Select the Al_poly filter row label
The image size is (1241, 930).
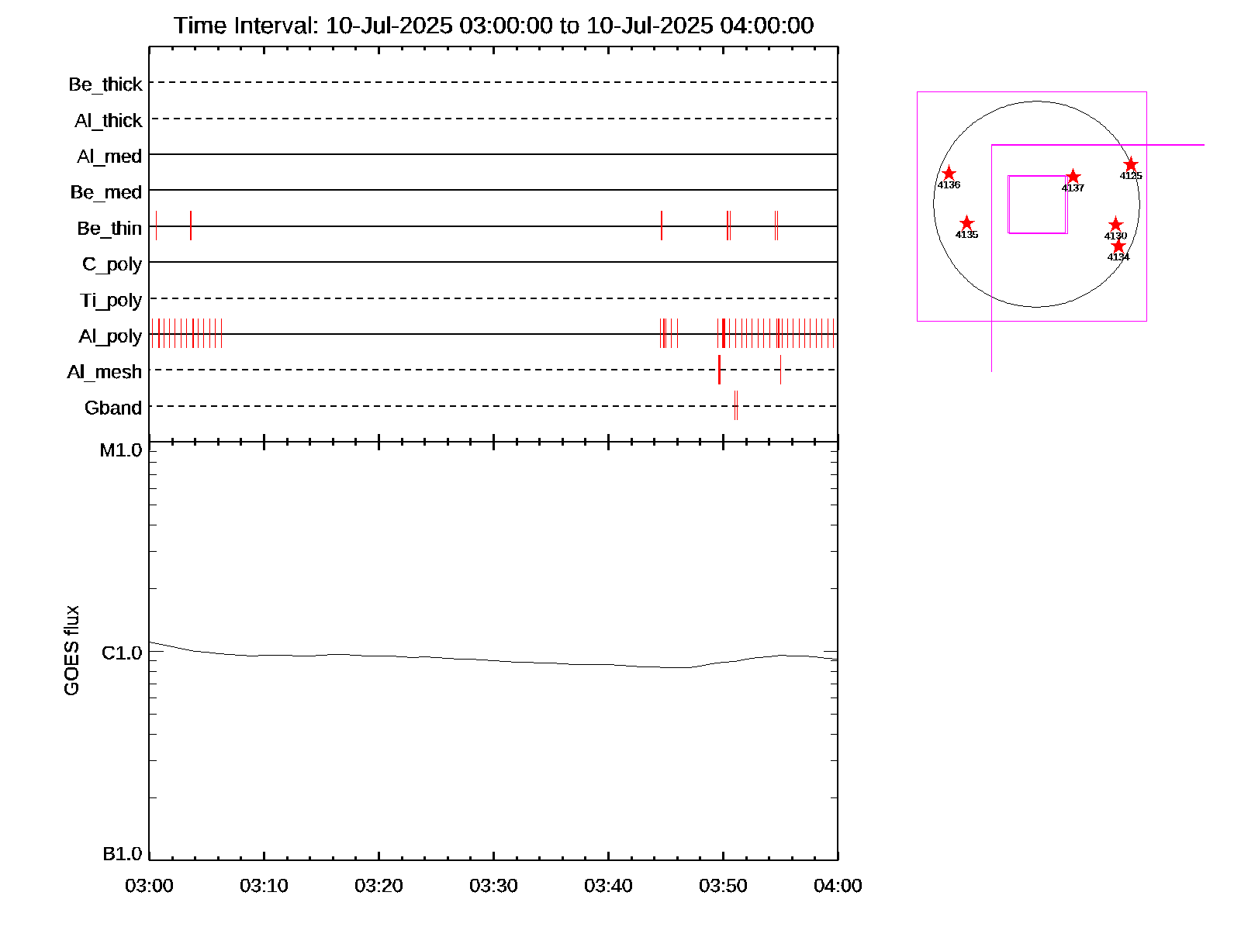point(110,336)
